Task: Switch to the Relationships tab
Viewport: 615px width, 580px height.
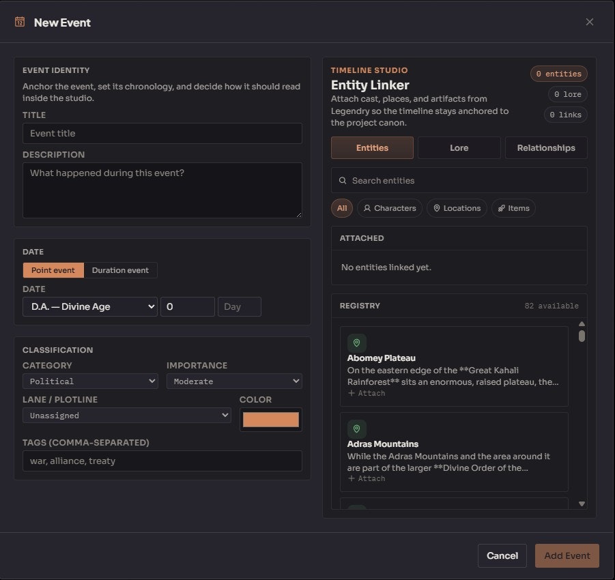Action: 546,148
